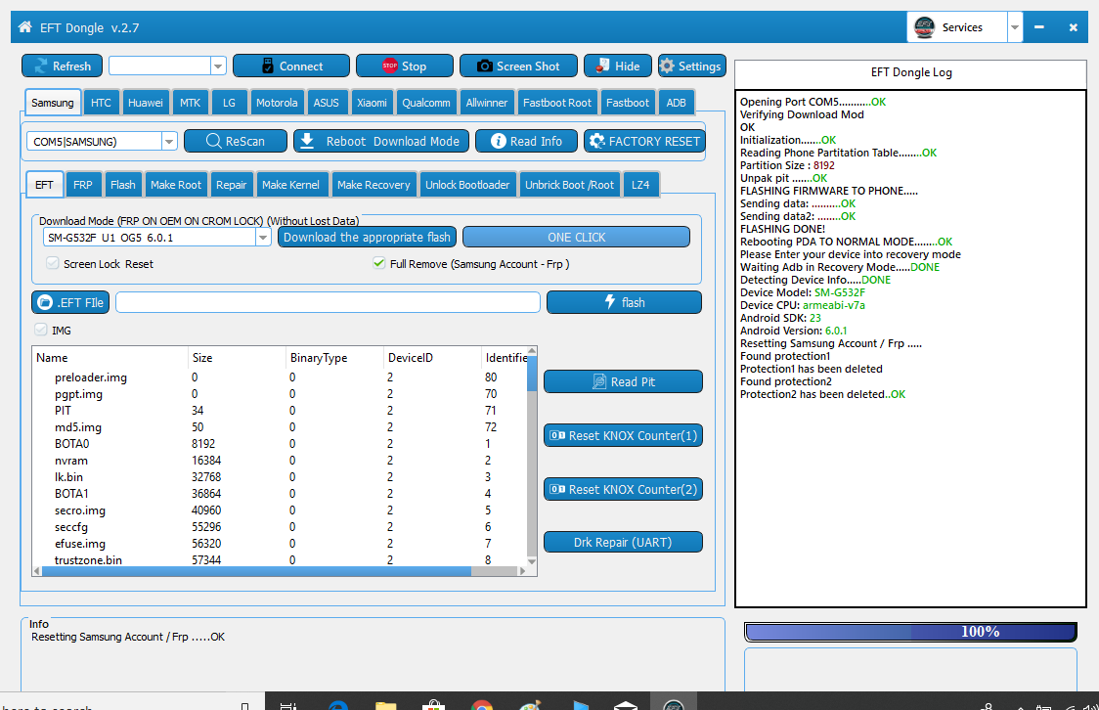Toggle the Screen Lock Reset checkbox
The width and height of the screenshot is (1099, 710).
click(53, 263)
